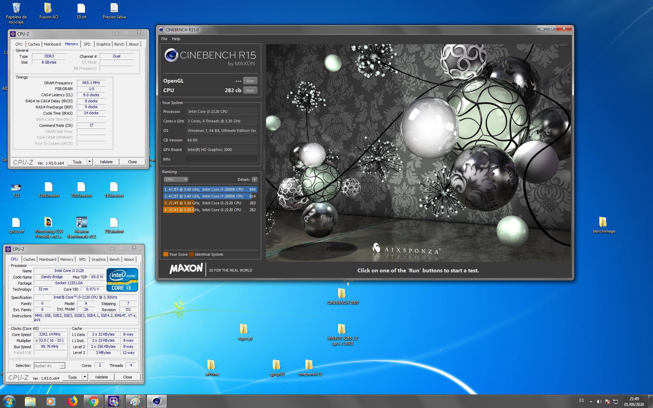Run the CPU benchmark test
The width and height of the screenshot is (653, 408).
point(250,90)
